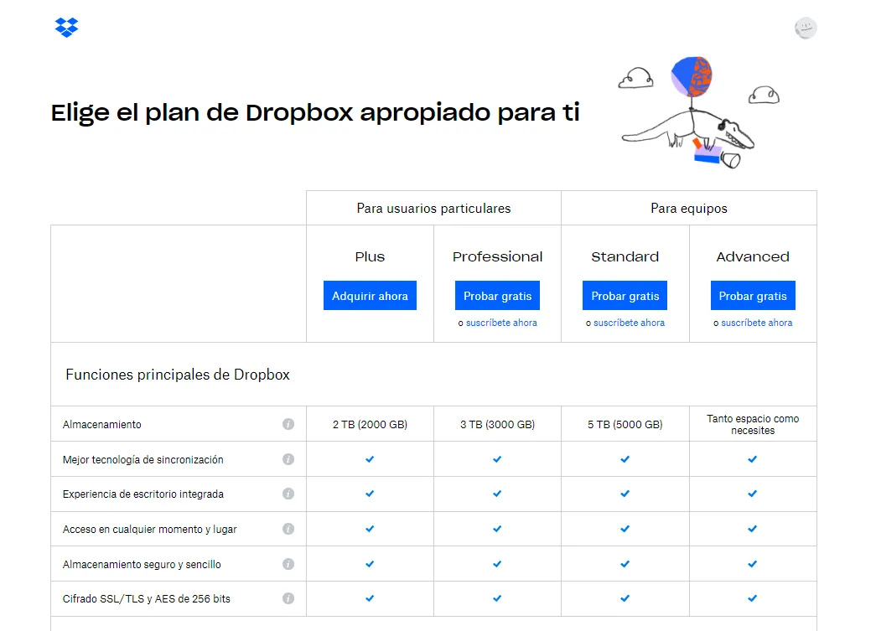Click Acceso en cualquier momento y lugar label
This screenshot has height=631, width=876.
[x=150, y=530]
